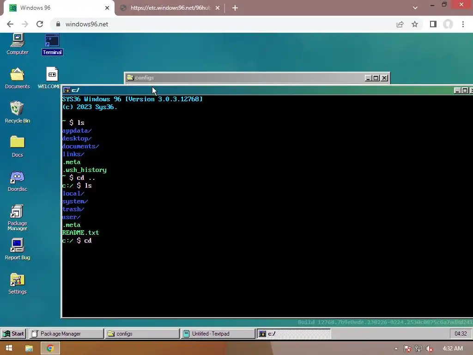Launch the Doordisc shortcut
Screen dimensions: 473x355
coord(17,181)
